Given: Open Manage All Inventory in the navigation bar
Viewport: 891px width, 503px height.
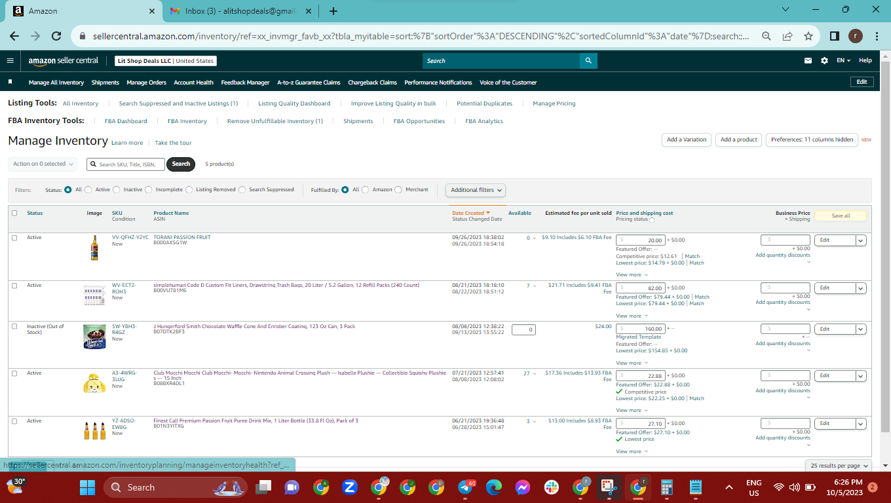Looking at the screenshot, I should (x=56, y=83).
